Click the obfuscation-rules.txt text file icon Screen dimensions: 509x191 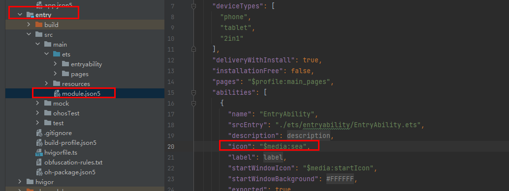click(x=39, y=163)
